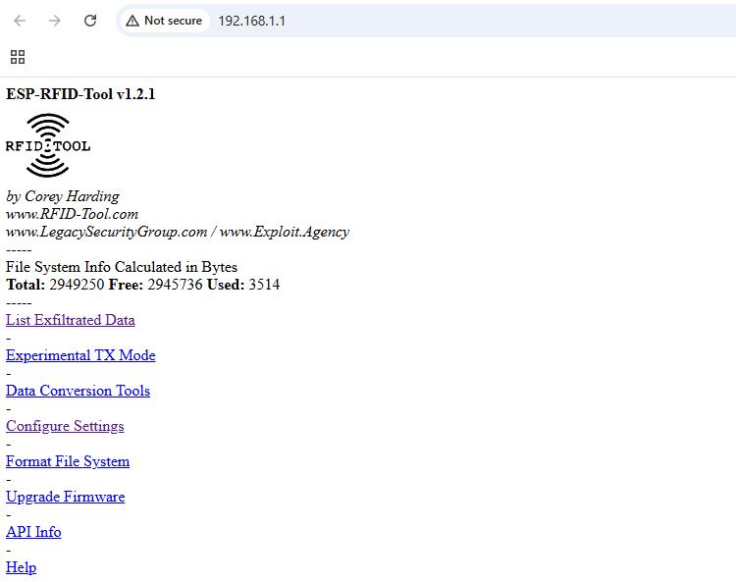Open the Upgrade Firmware link
This screenshot has width=736, height=582.
65,497
